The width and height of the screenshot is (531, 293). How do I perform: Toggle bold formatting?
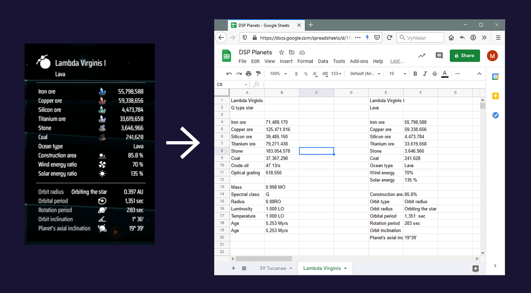415,74
